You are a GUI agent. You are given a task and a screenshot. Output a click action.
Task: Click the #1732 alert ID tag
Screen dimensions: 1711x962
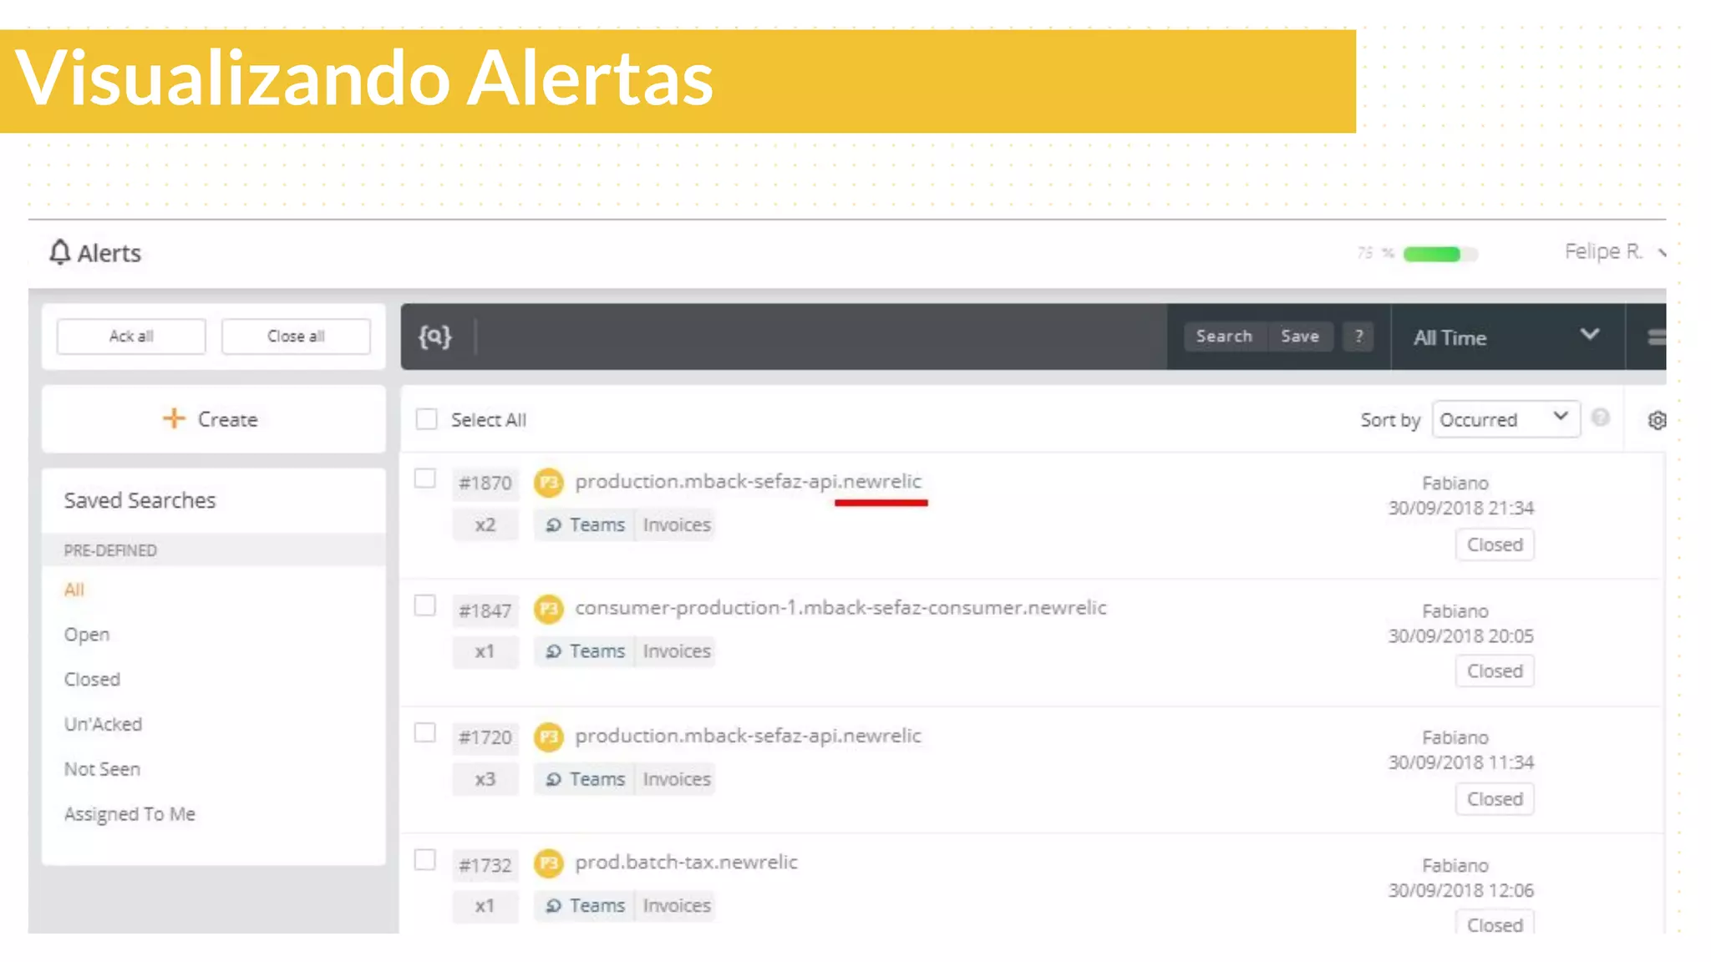(x=485, y=866)
